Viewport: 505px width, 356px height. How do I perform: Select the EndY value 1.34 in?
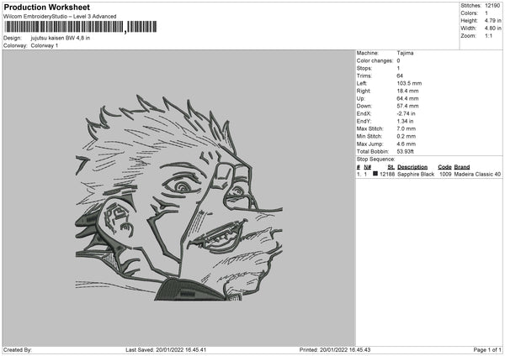[x=405, y=121]
